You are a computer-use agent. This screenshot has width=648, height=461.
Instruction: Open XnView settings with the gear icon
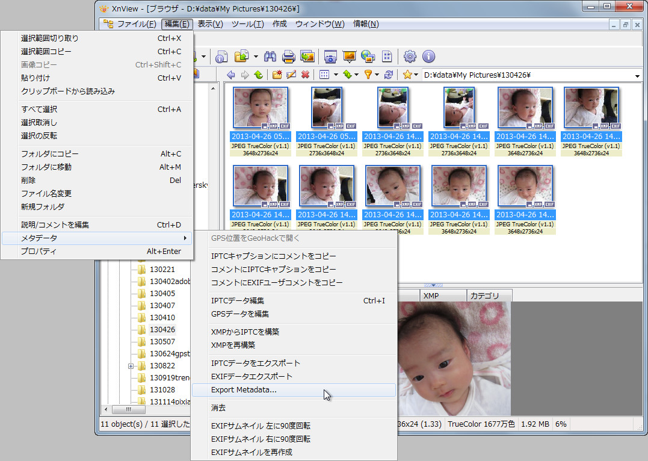tap(410, 57)
